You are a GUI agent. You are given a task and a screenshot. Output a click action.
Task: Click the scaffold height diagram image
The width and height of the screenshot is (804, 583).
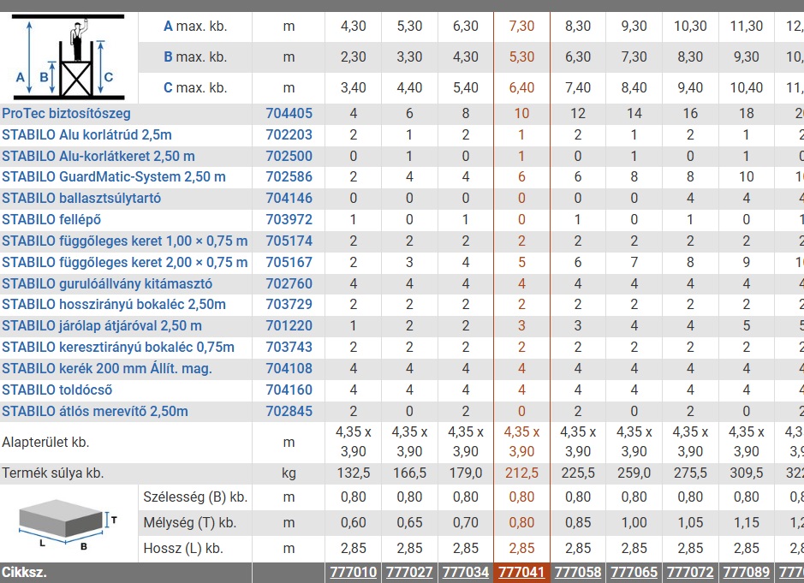coord(68,57)
